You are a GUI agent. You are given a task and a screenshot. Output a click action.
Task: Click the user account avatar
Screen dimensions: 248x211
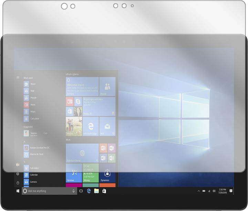click(x=18, y=164)
